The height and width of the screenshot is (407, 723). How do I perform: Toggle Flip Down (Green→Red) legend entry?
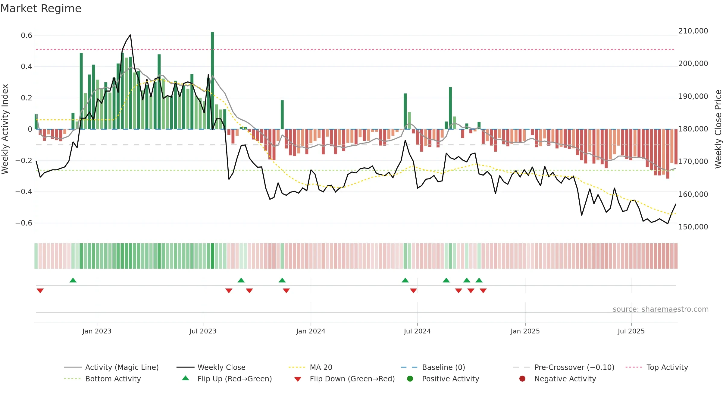pyautogui.click(x=344, y=379)
